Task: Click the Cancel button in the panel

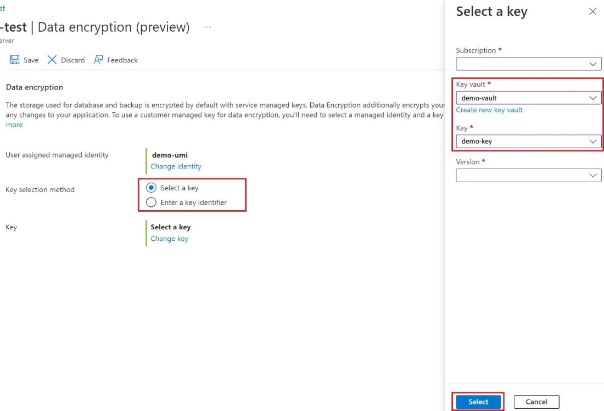Action: coord(536,402)
